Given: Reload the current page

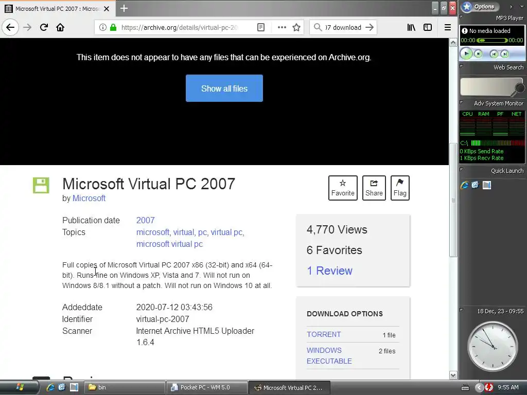Looking at the screenshot, I should [x=44, y=27].
